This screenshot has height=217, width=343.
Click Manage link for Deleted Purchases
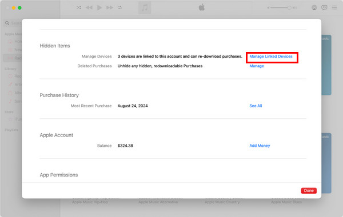(x=257, y=66)
